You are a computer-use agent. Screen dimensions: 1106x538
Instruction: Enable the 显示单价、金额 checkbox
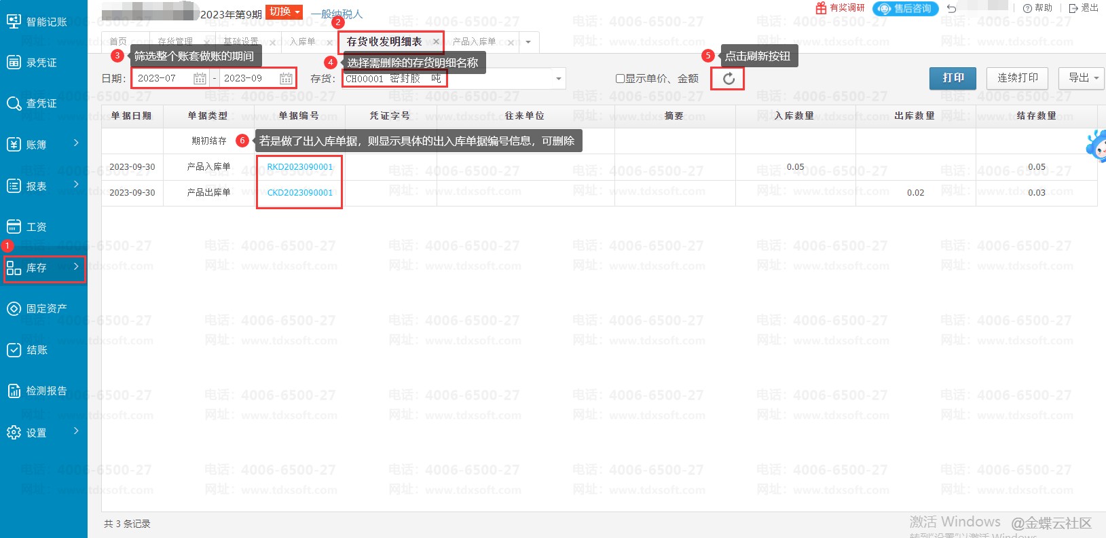coord(620,79)
